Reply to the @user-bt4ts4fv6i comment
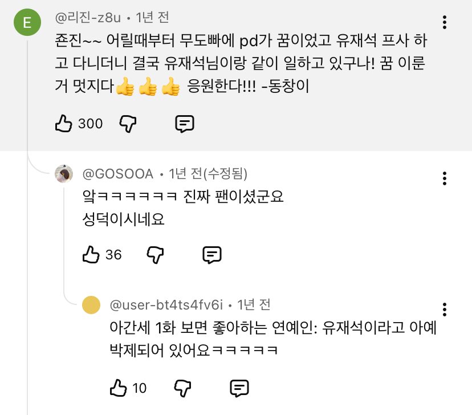Image resolution: width=472 pixels, height=415 pixels. pyautogui.click(x=239, y=388)
